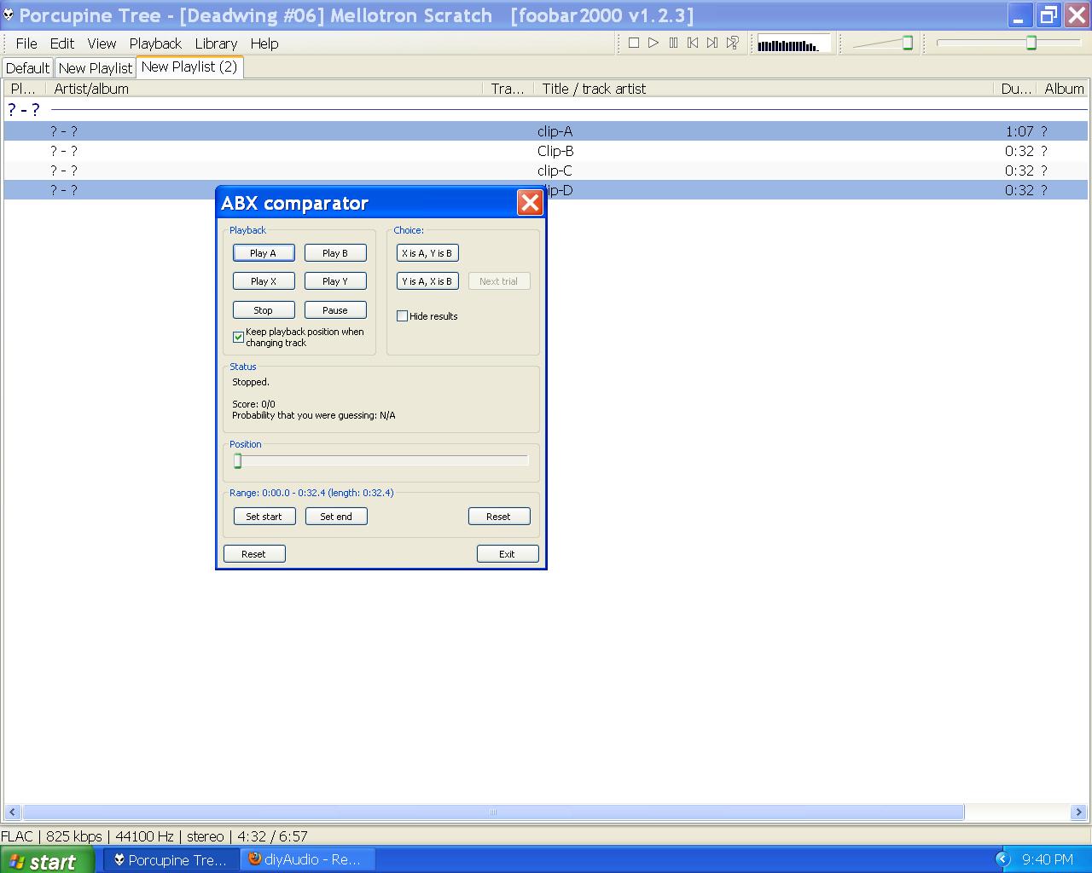Click the Next track toolbar icon
Image resolution: width=1092 pixels, height=873 pixels.
pyautogui.click(x=712, y=43)
